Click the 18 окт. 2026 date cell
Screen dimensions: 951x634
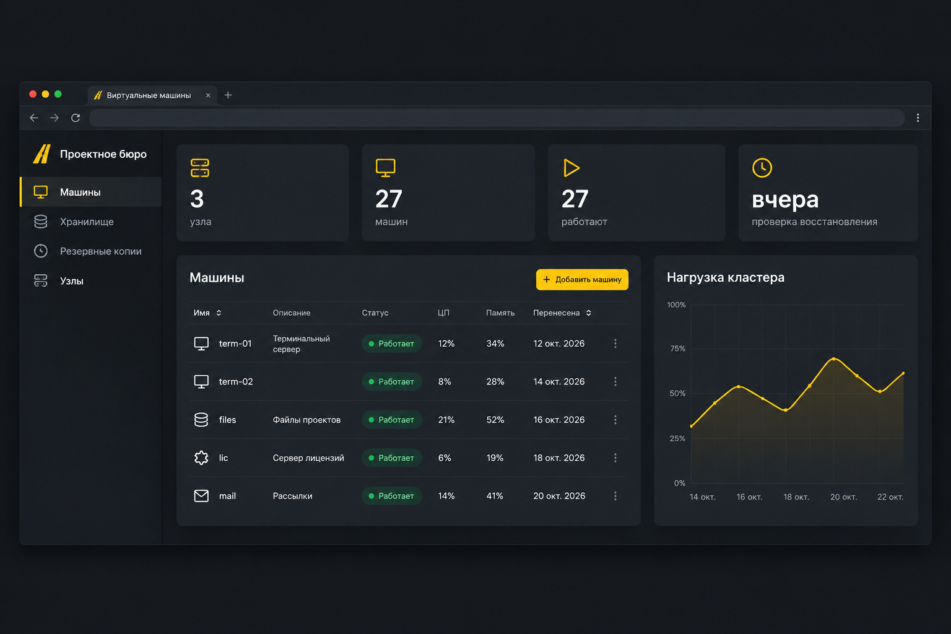[x=559, y=458]
